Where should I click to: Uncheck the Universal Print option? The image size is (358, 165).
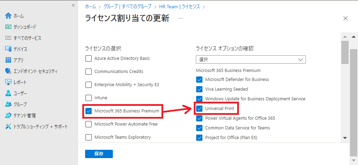(199, 109)
